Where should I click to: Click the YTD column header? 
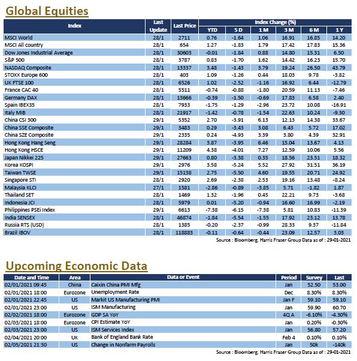pyautogui.click(x=212, y=30)
